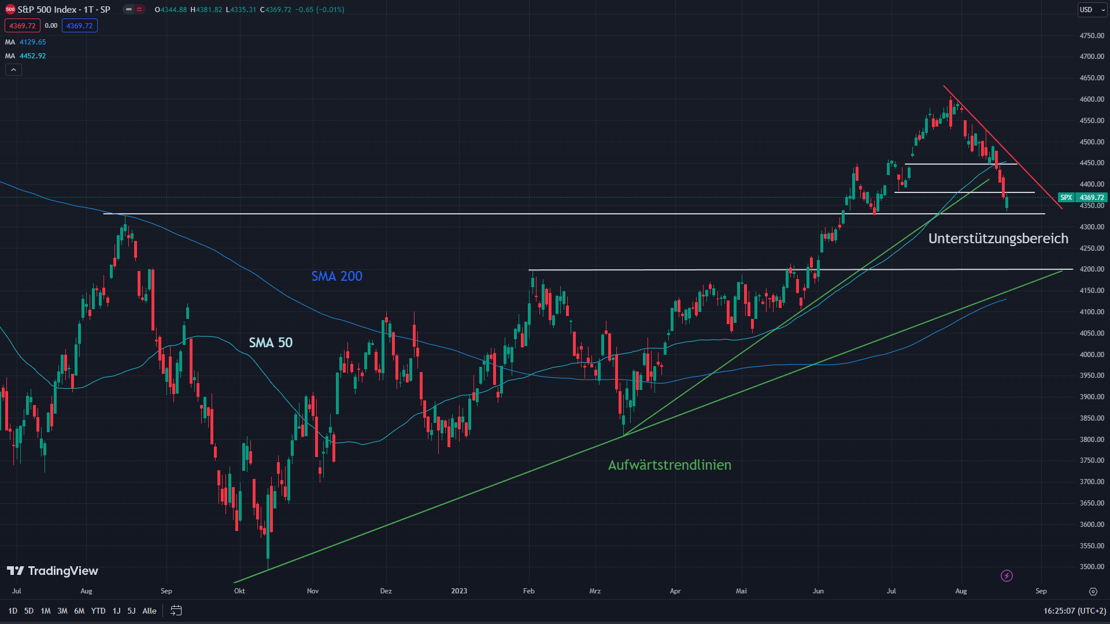Select the MA 4452.92 indicator legend
This screenshot has width=1110, height=624.
(25, 56)
